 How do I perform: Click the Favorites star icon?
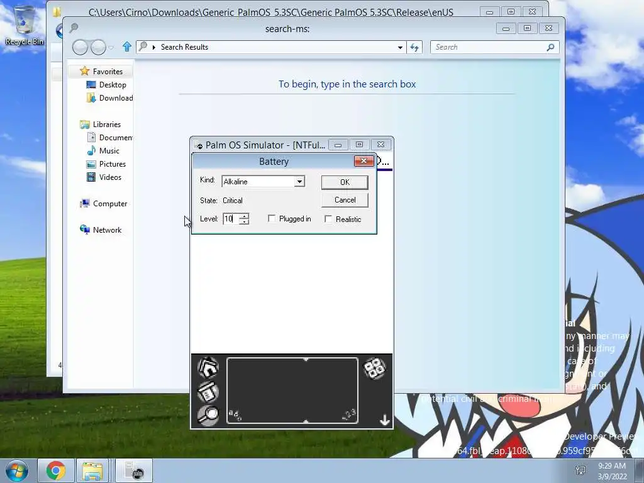point(85,71)
